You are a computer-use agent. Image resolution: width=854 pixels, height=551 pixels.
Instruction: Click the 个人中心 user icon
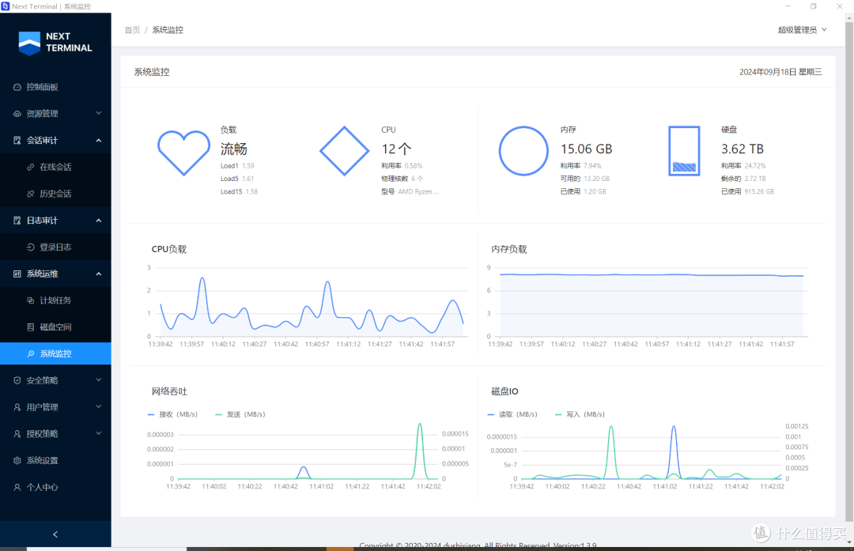[17, 487]
